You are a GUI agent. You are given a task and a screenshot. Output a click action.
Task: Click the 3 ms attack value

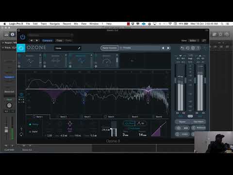[125, 135]
